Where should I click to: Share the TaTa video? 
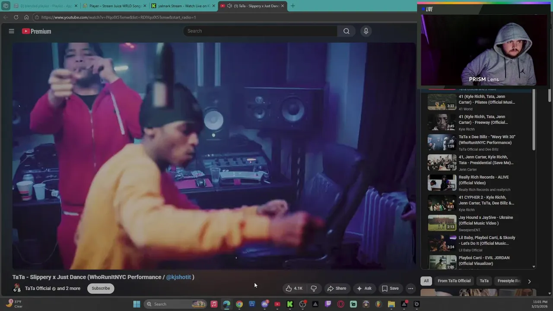tap(337, 288)
